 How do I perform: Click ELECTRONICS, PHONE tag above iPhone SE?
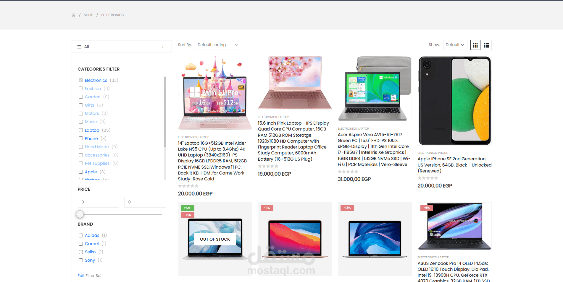tap(433, 153)
